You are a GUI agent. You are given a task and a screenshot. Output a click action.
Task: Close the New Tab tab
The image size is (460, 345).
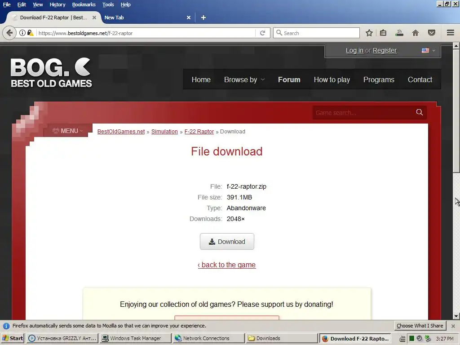point(189,18)
